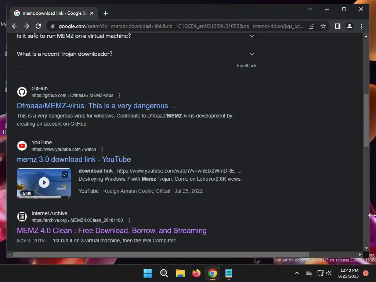376x282 pixels.
Task: Open the 'memz 3.0 download link - YouTube' result
Action: tap(74, 159)
